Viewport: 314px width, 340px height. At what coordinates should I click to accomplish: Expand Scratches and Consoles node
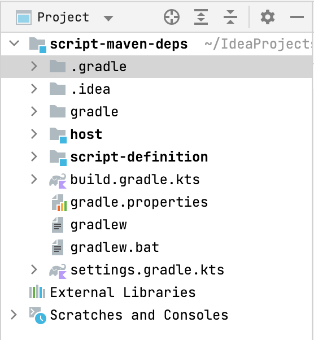tap(14, 315)
